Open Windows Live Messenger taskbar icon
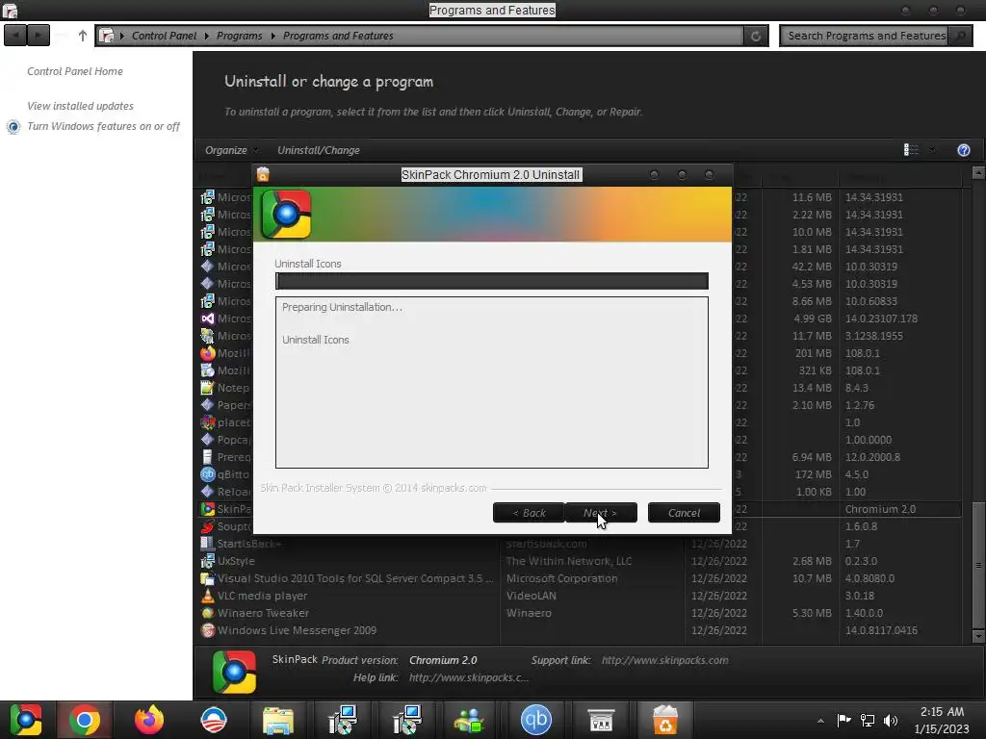The width and height of the screenshot is (986, 739). (x=469, y=720)
